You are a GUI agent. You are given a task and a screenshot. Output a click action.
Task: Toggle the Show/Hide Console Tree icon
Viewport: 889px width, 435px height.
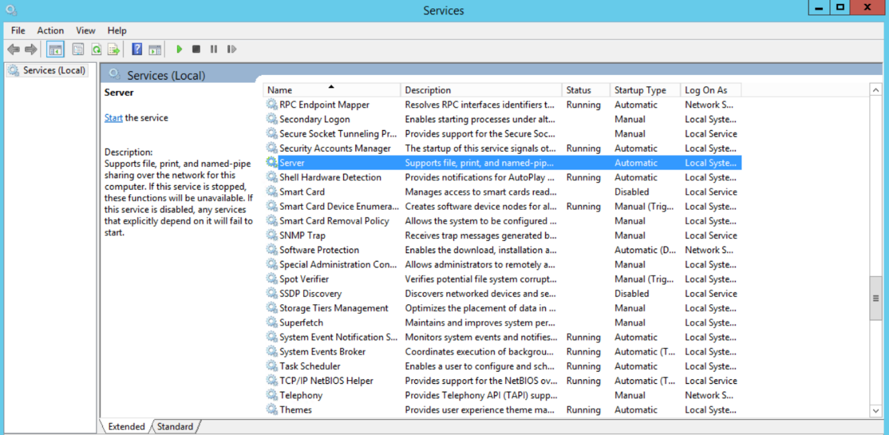[x=55, y=49]
